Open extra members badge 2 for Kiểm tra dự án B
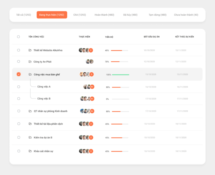The height and width of the screenshot is (175, 215). [x=91, y=137]
